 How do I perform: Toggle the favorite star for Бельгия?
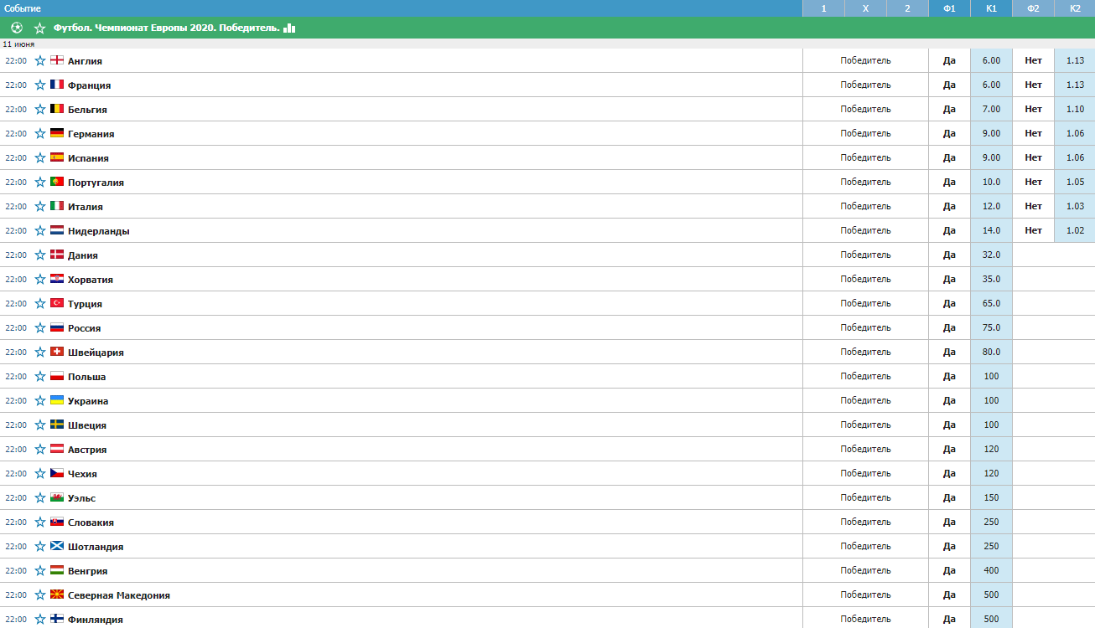click(x=39, y=110)
